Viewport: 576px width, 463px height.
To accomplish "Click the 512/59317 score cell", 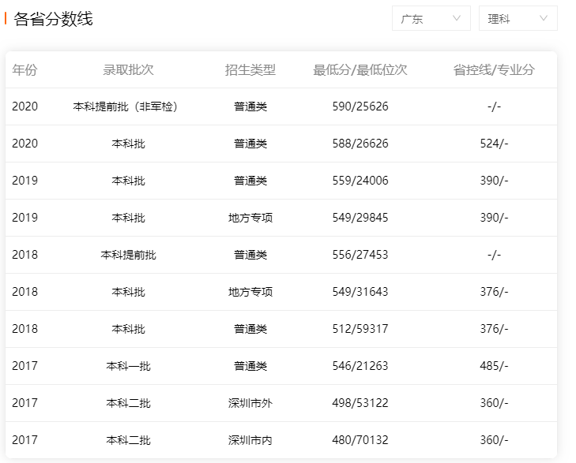I will coord(360,329).
